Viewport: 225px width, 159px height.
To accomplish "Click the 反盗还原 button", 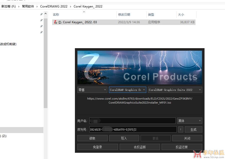I will click(182, 147).
